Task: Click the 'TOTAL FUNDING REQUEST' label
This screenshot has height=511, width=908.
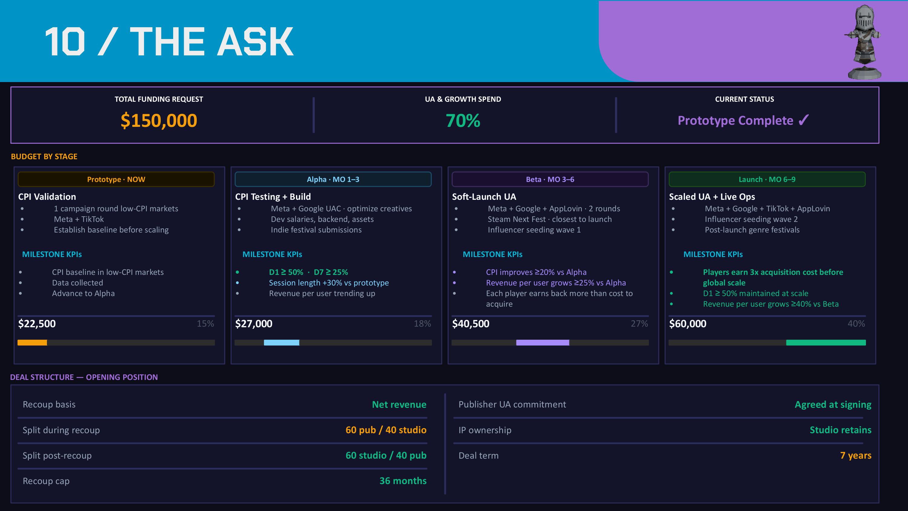Action: click(x=159, y=99)
